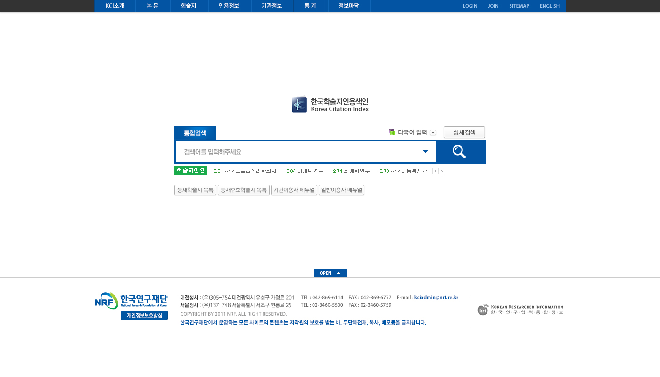This screenshot has height=377, width=660.
Task: Expand the 다국어 입력 dropdown arrow
Action: click(x=433, y=132)
